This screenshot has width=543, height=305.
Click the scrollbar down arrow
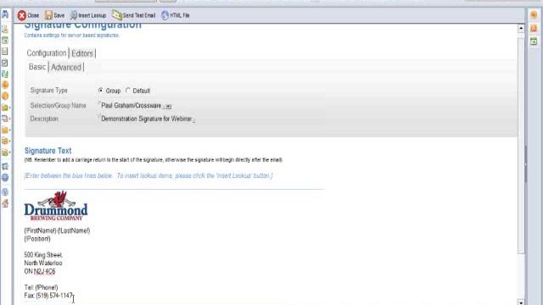point(521,302)
